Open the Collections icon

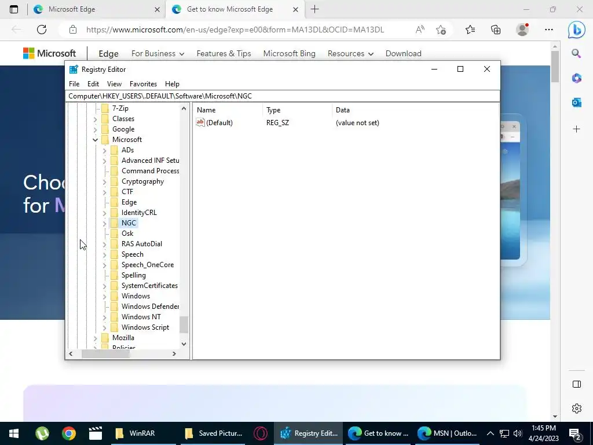pyautogui.click(x=496, y=30)
